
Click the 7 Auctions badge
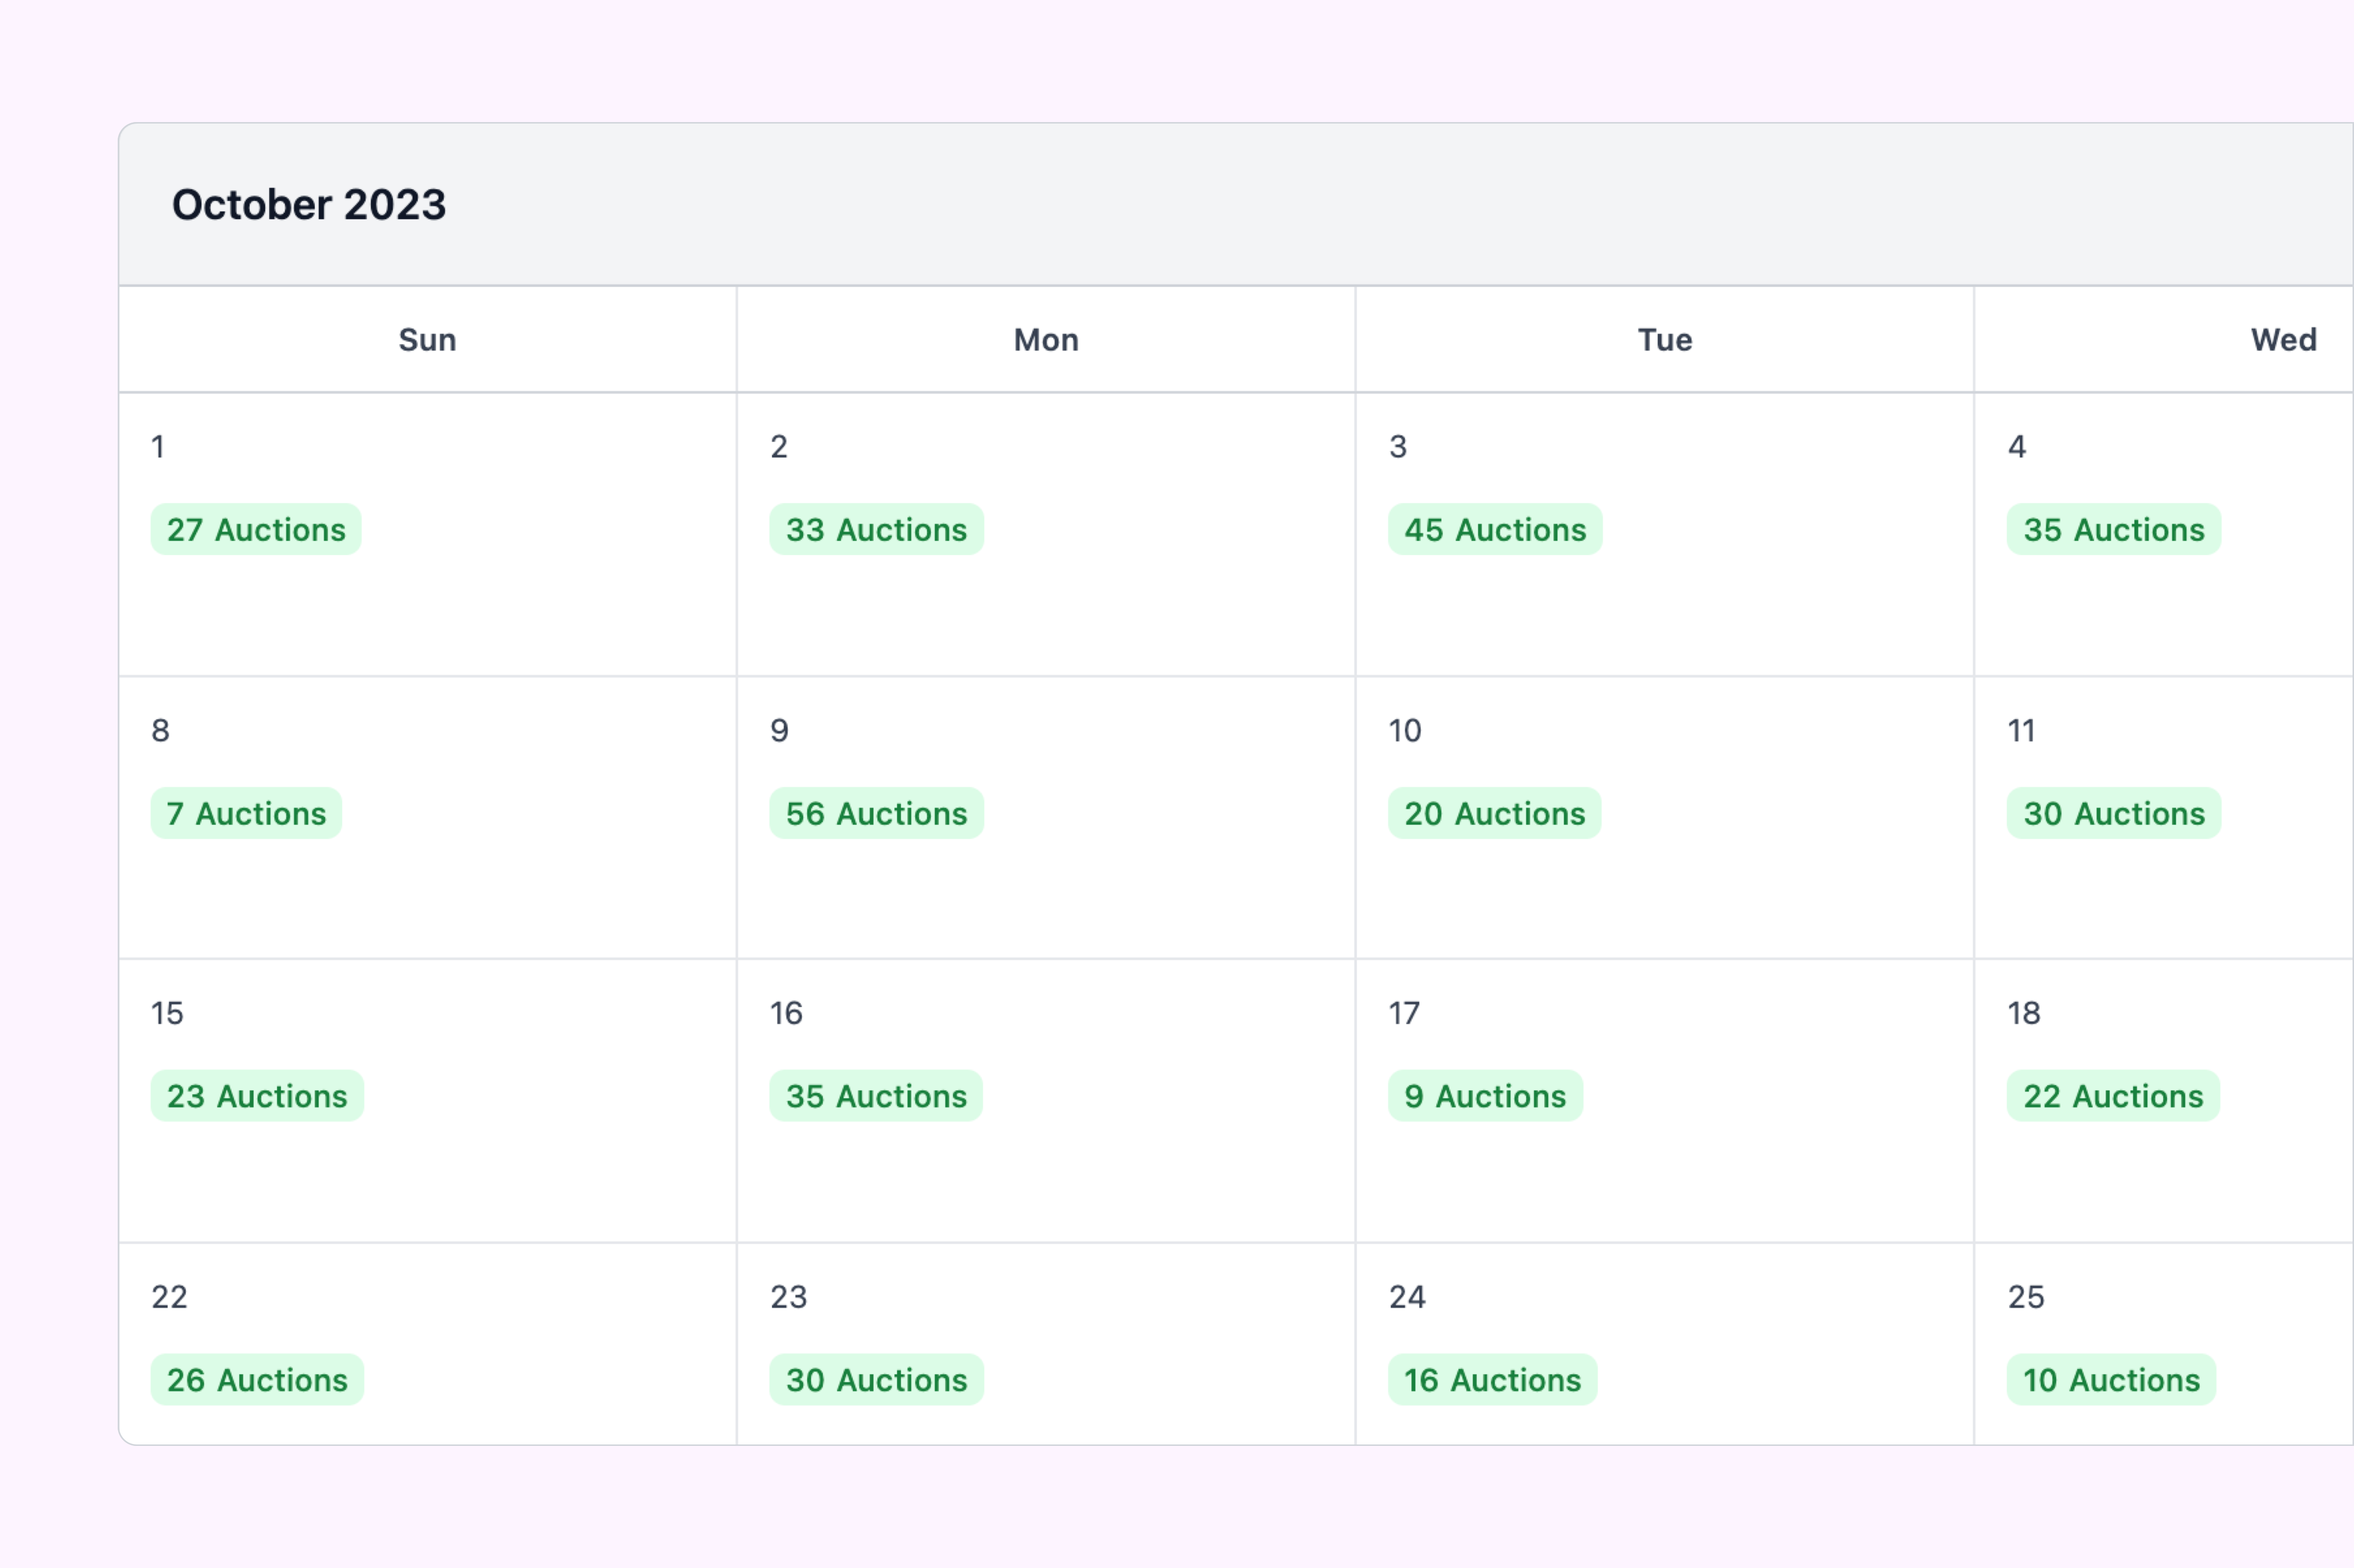click(246, 813)
